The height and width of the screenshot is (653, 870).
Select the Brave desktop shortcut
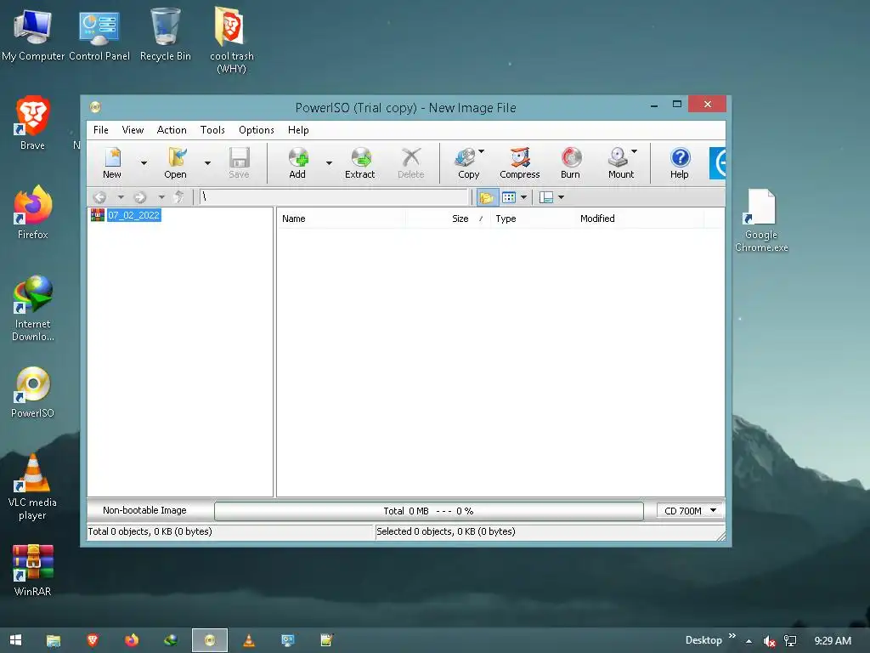click(33, 122)
